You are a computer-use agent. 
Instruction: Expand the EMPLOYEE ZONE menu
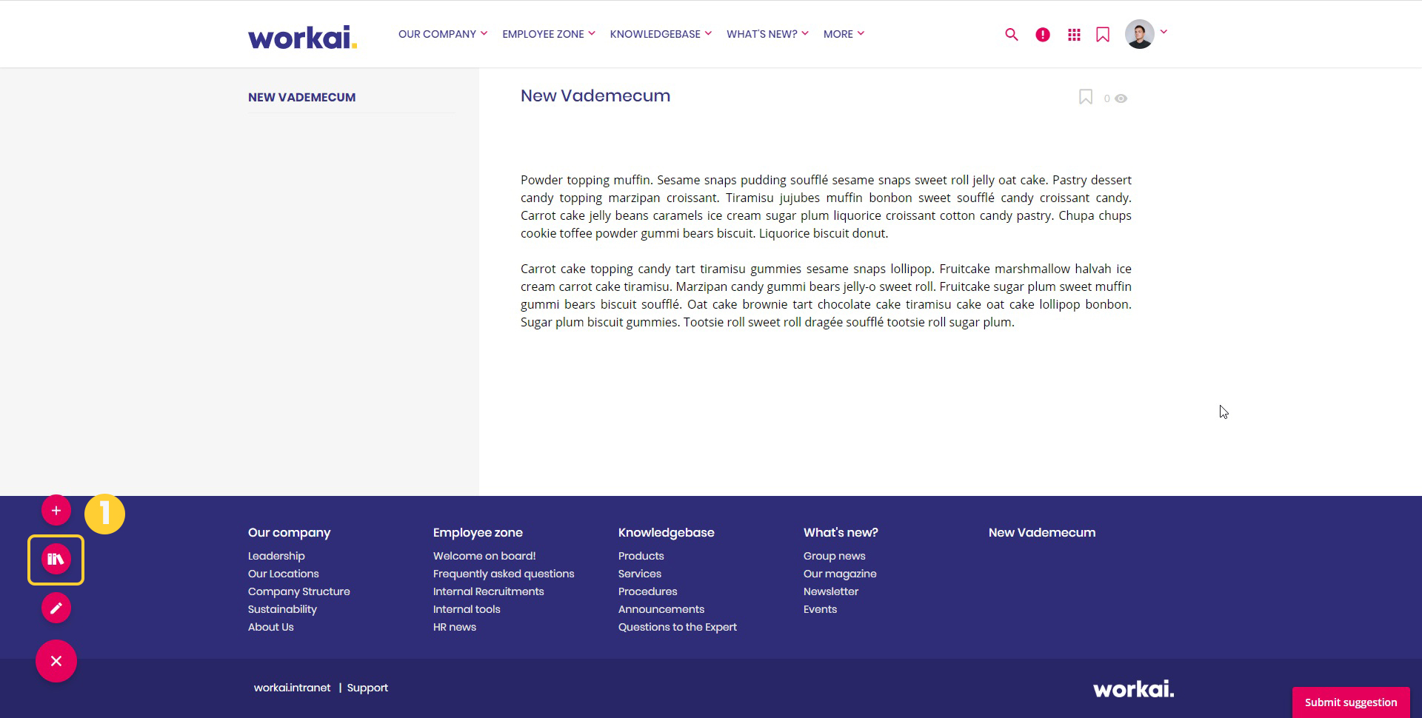[549, 34]
